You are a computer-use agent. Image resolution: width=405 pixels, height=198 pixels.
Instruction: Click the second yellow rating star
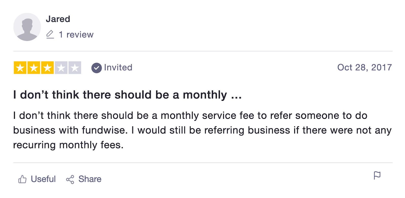point(34,68)
